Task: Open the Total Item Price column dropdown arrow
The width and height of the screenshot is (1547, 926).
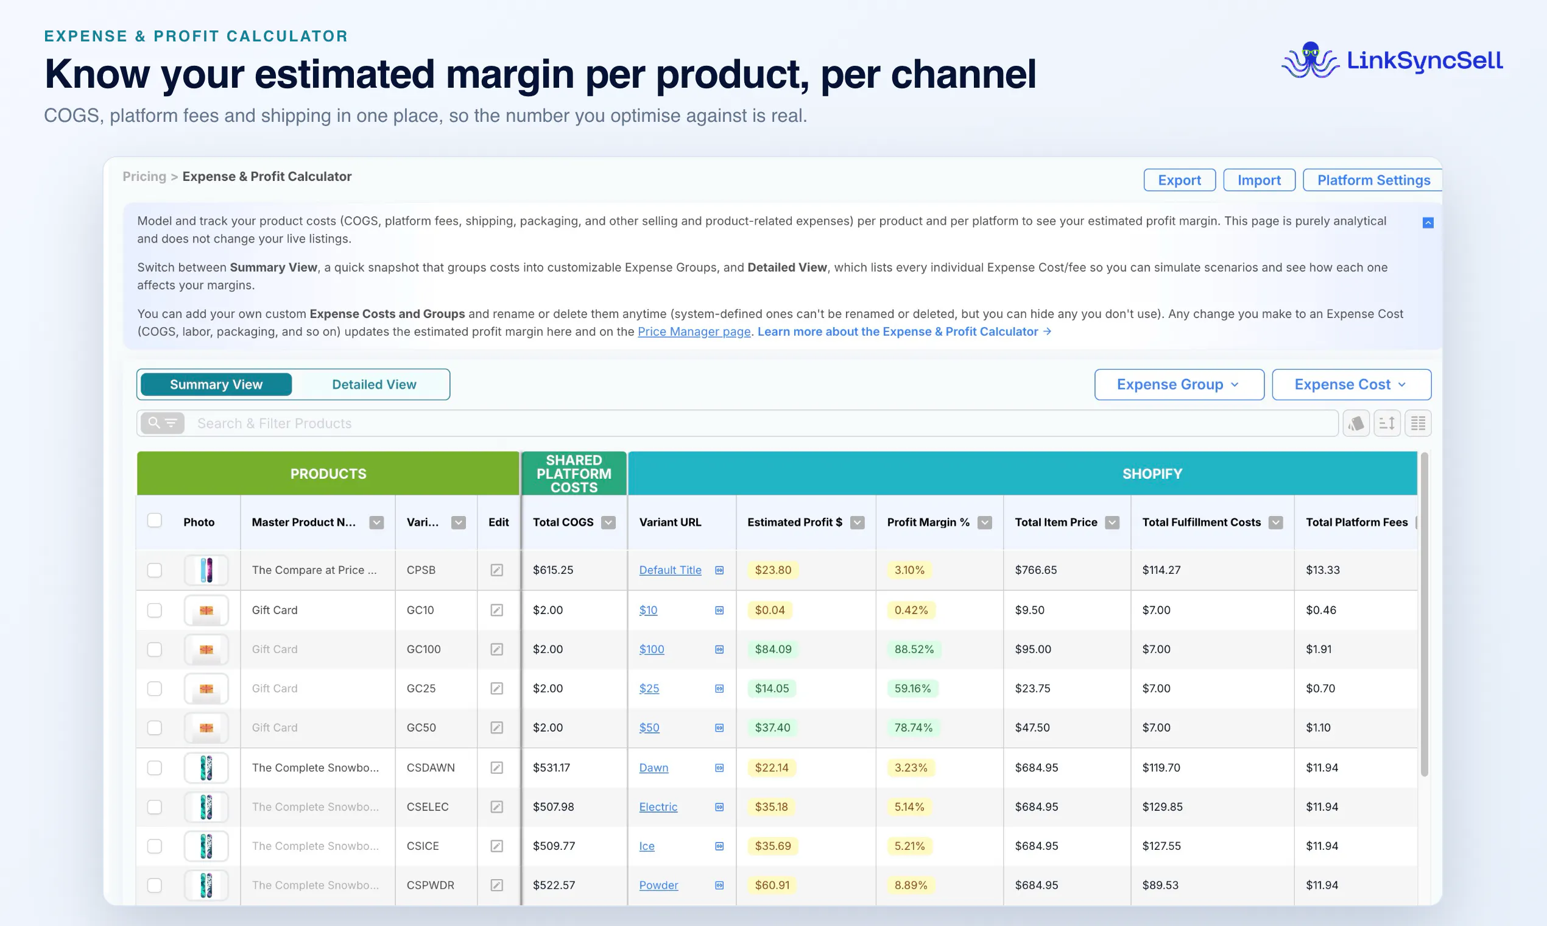Action: coord(1112,523)
